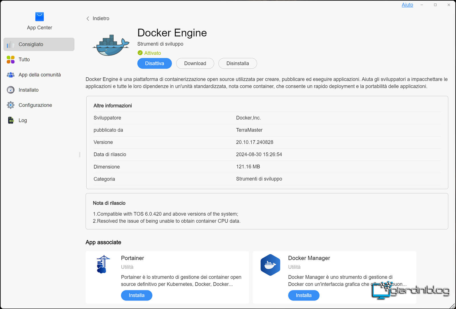Click the Portainer crane icon

point(103,264)
